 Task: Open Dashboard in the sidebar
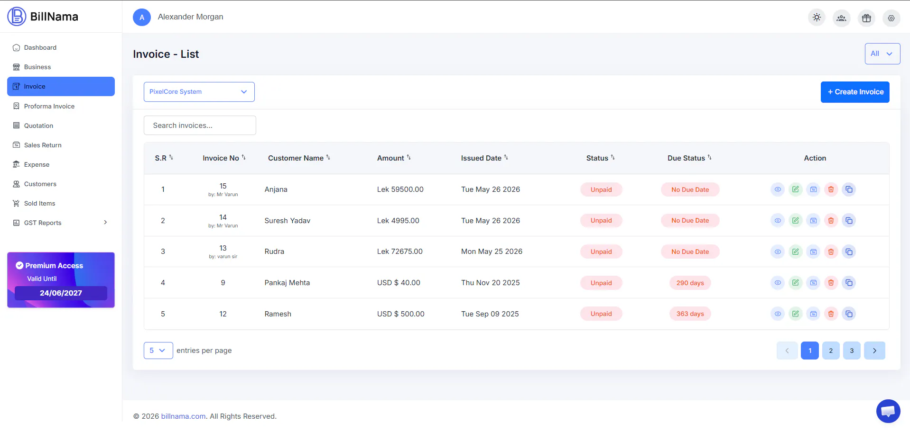61,47
